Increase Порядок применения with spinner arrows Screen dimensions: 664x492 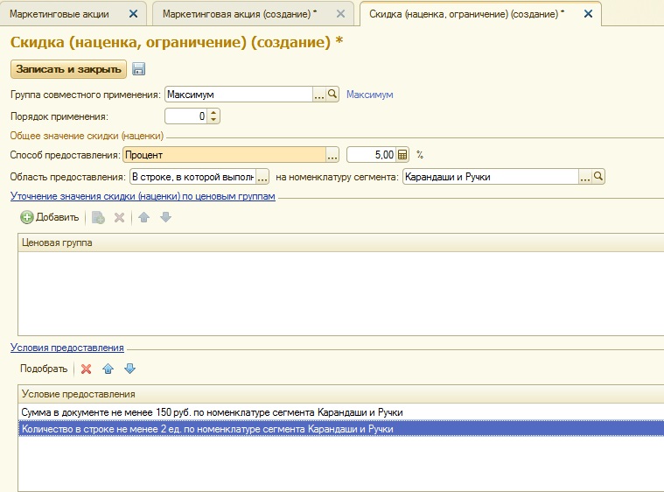click(214, 112)
